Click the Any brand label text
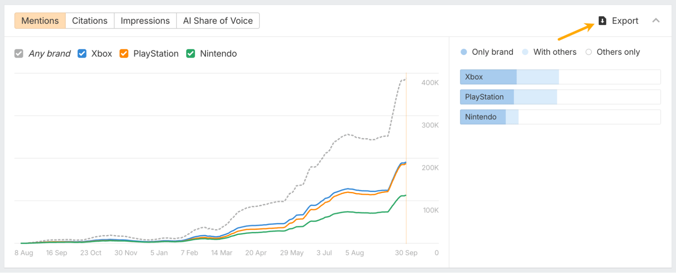676x273 pixels. pyautogui.click(x=49, y=53)
